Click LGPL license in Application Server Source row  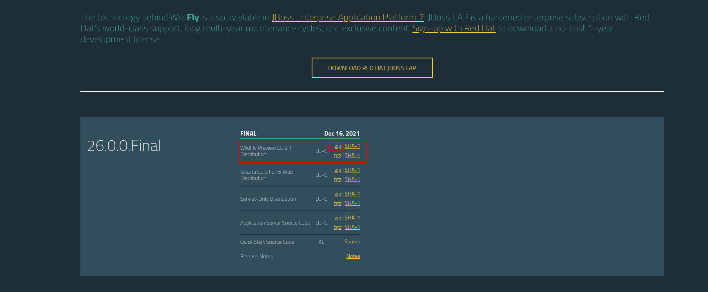[321, 223]
